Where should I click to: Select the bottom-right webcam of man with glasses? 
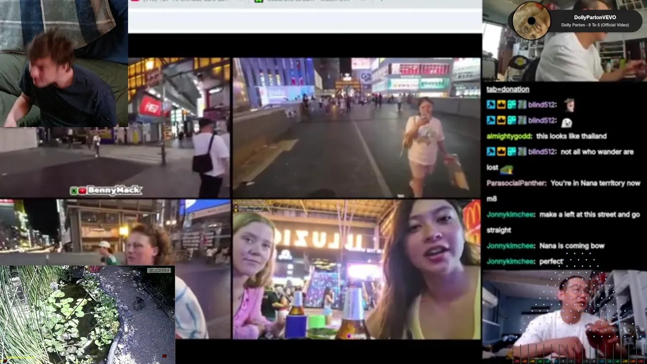click(x=565, y=316)
